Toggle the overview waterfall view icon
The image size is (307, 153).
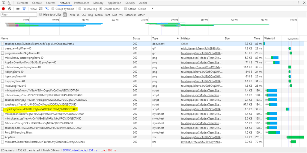pyautogui.click(x=47, y=9)
